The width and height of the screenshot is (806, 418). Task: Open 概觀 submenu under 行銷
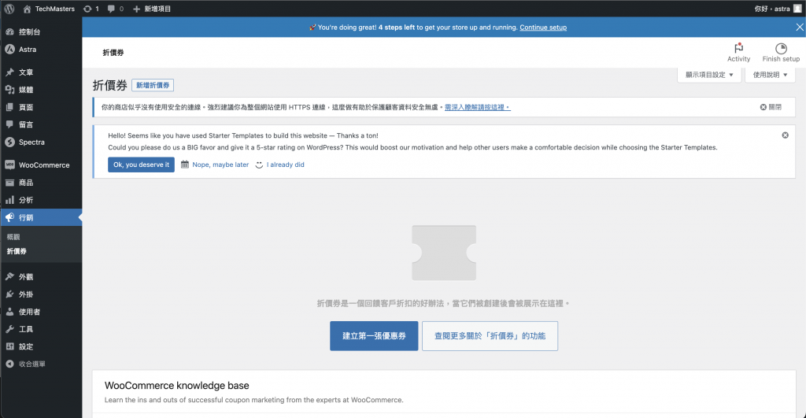click(13, 237)
